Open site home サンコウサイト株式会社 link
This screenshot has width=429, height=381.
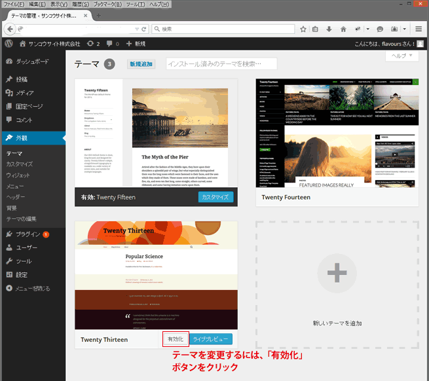[50, 44]
